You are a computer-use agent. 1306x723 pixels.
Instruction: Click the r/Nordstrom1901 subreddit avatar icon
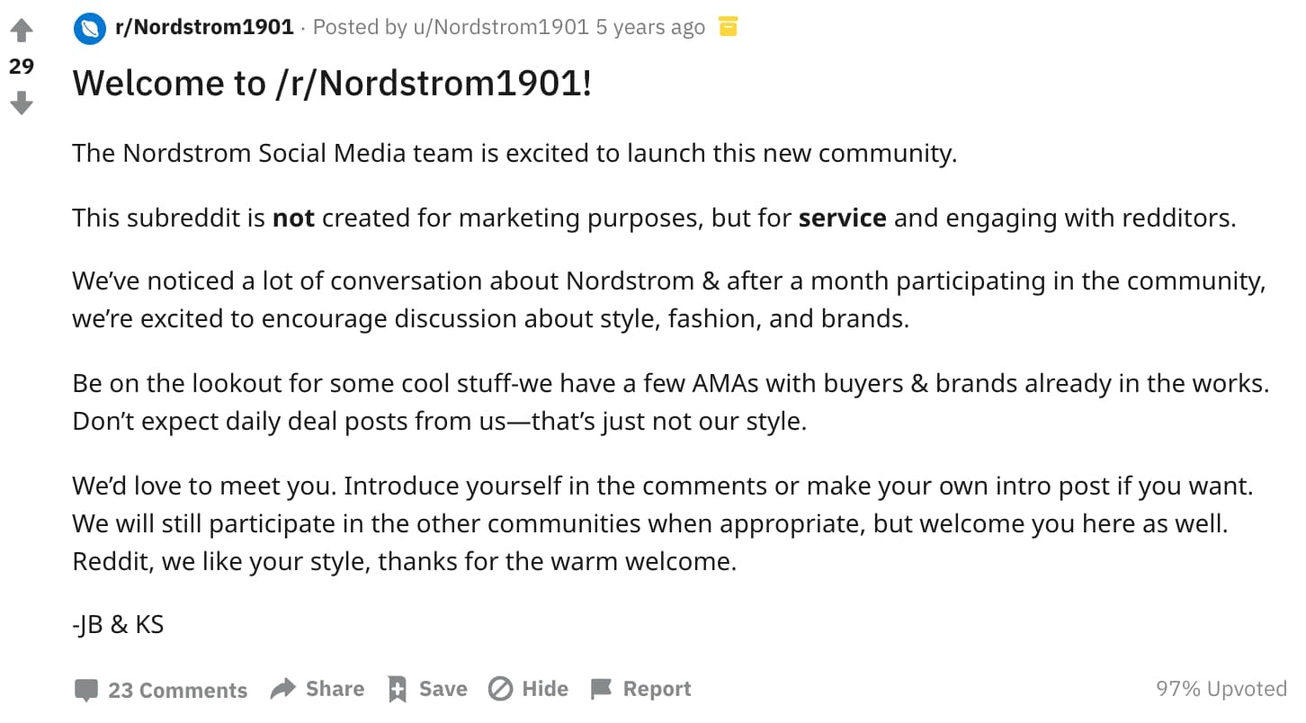click(88, 26)
